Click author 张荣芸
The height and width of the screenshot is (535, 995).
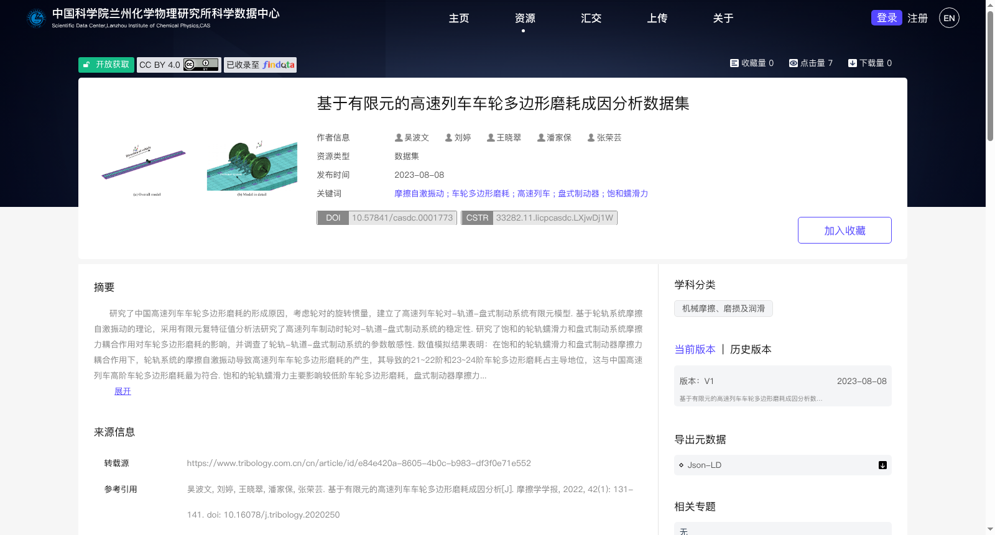click(609, 137)
